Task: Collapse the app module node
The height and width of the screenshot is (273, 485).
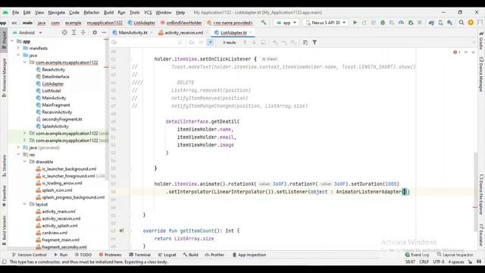Action: [x=12, y=41]
